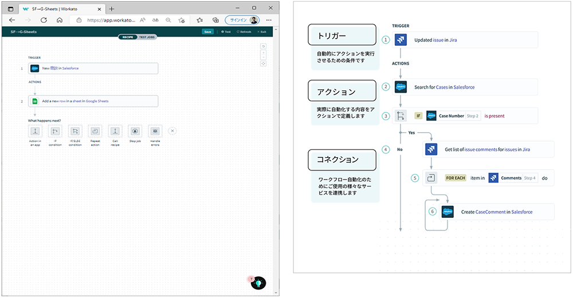This screenshot has width=573, height=298.
Task: Add this page to favorites
Action: click(182, 20)
